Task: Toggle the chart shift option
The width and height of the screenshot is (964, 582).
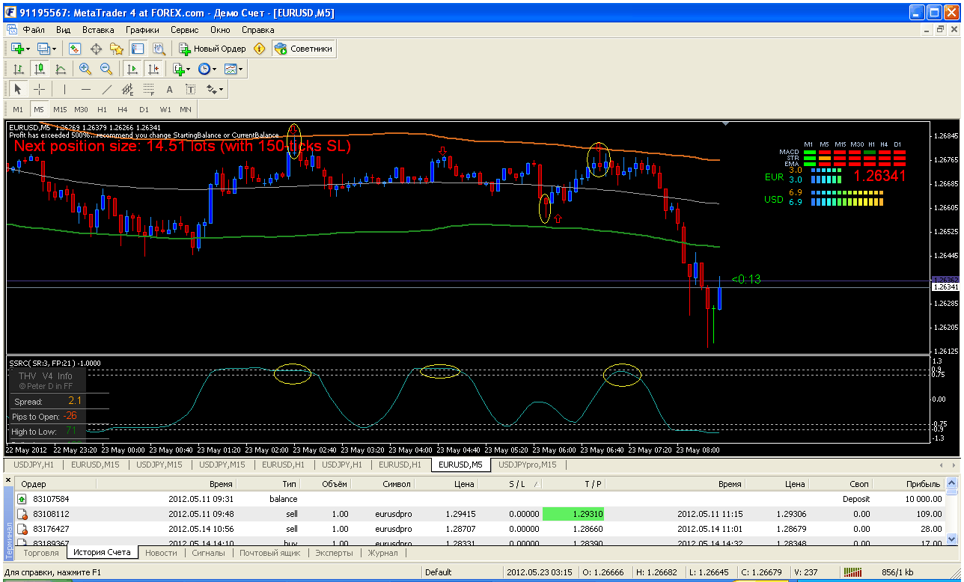Action: [x=153, y=69]
